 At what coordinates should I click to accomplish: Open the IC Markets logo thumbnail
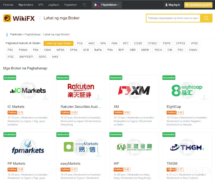tap(28, 90)
